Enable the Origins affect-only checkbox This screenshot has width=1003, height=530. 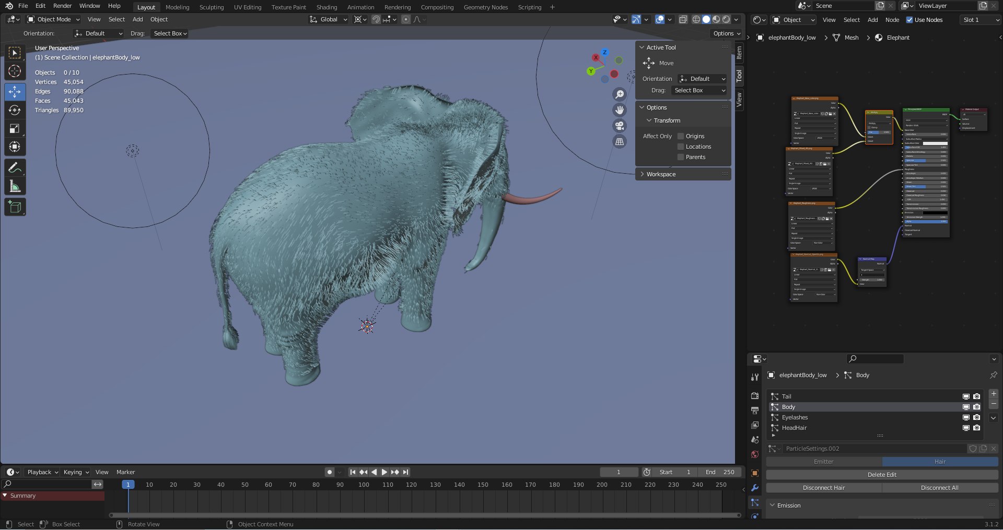[x=681, y=136]
